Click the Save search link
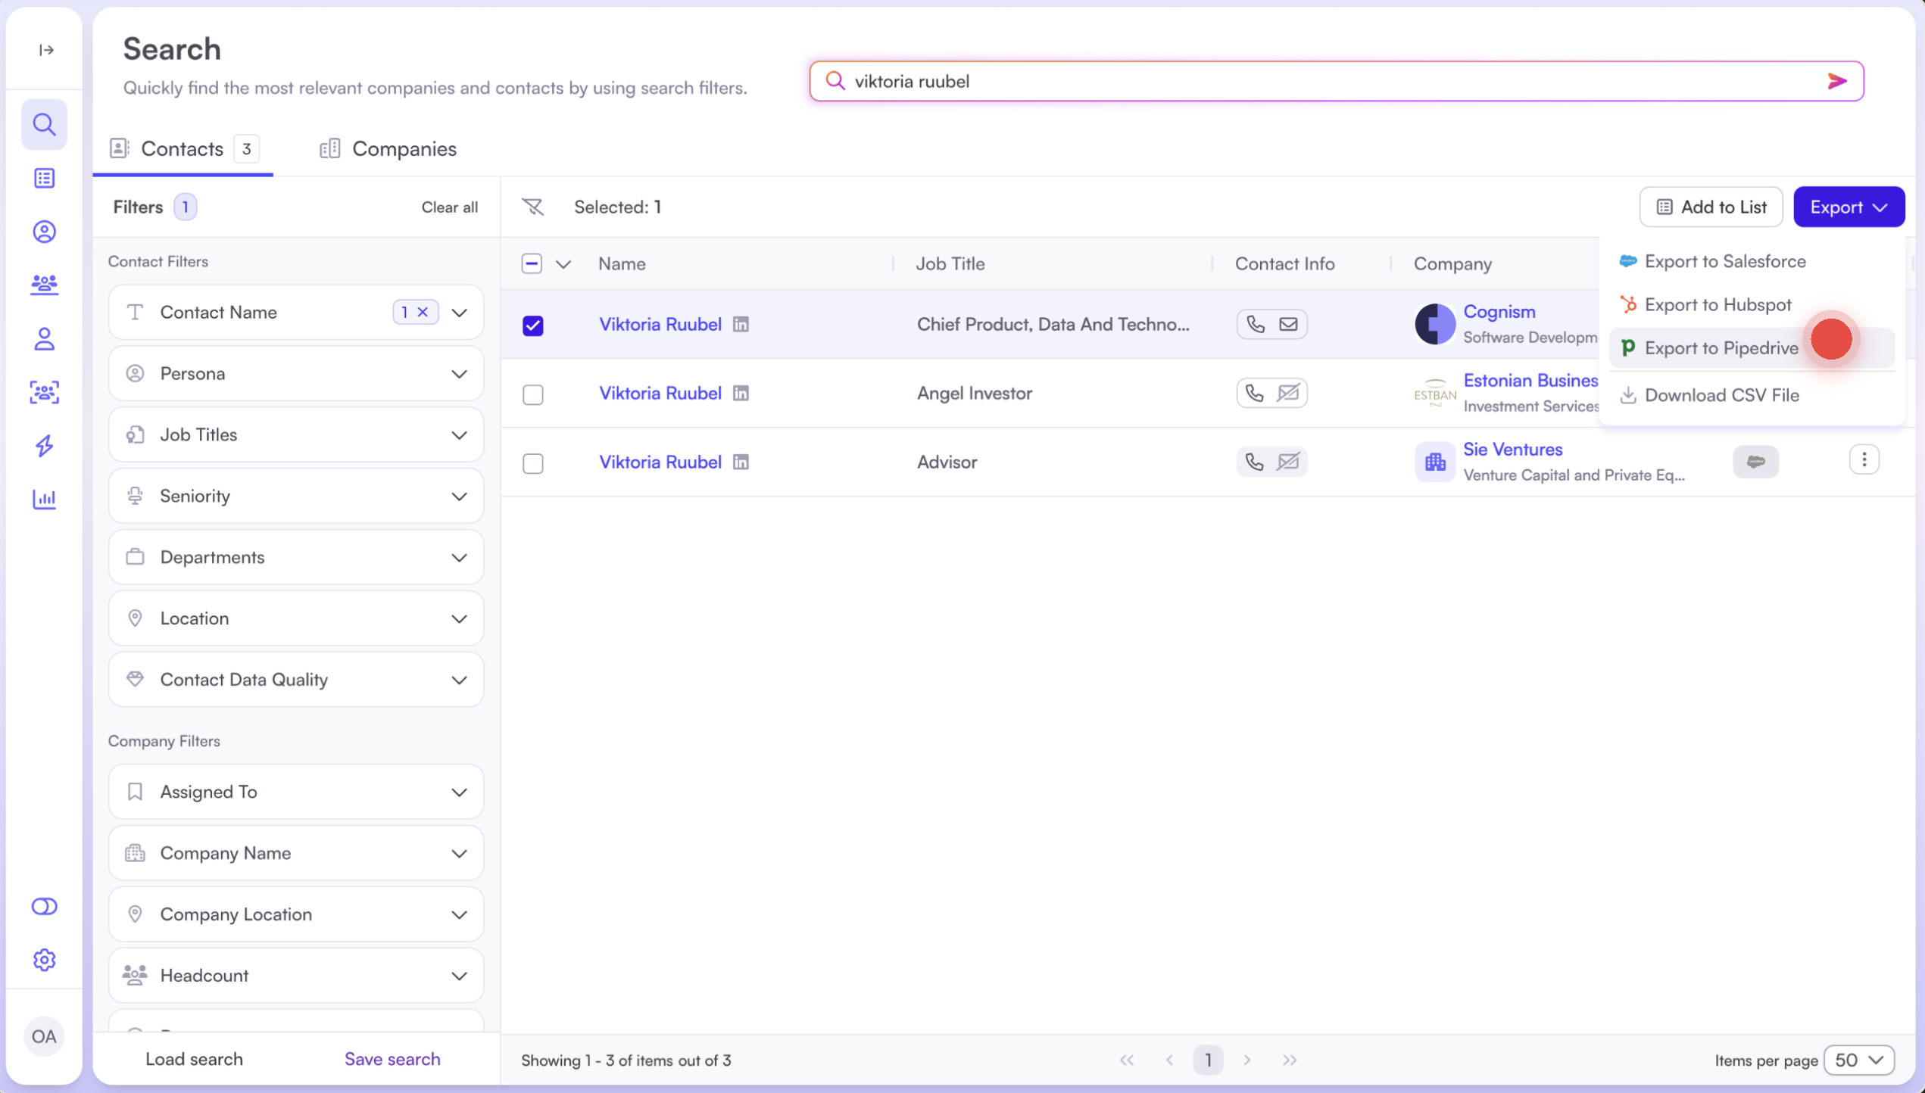The width and height of the screenshot is (1925, 1093). [392, 1059]
